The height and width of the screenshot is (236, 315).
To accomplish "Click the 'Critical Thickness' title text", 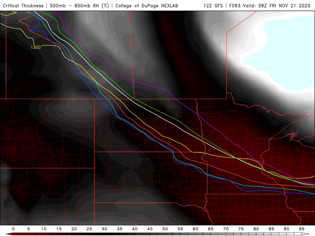I will [23, 6].
